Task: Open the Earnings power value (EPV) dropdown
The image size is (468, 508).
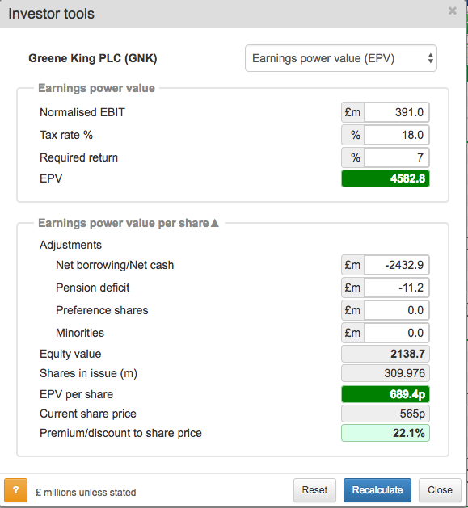Action: [x=341, y=58]
